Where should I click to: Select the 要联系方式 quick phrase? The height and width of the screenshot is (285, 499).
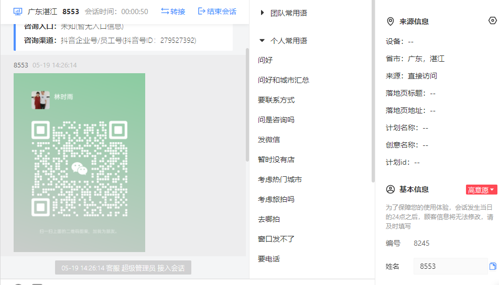coord(276,100)
